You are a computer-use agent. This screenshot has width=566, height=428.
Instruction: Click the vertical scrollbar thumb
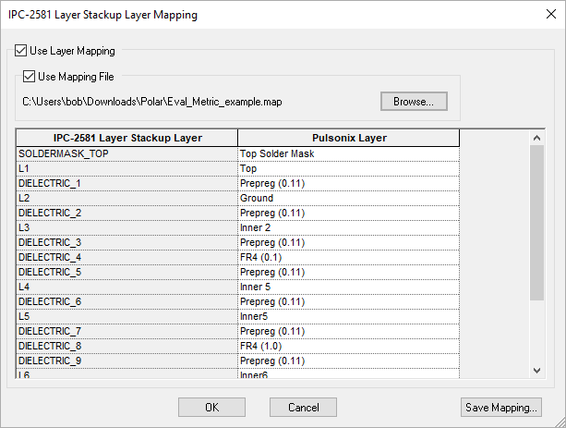[537, 222]
